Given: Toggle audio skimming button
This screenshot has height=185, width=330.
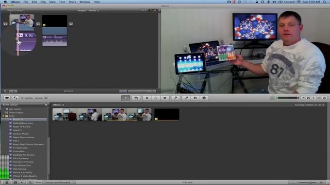Looking at the screenshot, I should pyautogui.click(x=272, y=98).
